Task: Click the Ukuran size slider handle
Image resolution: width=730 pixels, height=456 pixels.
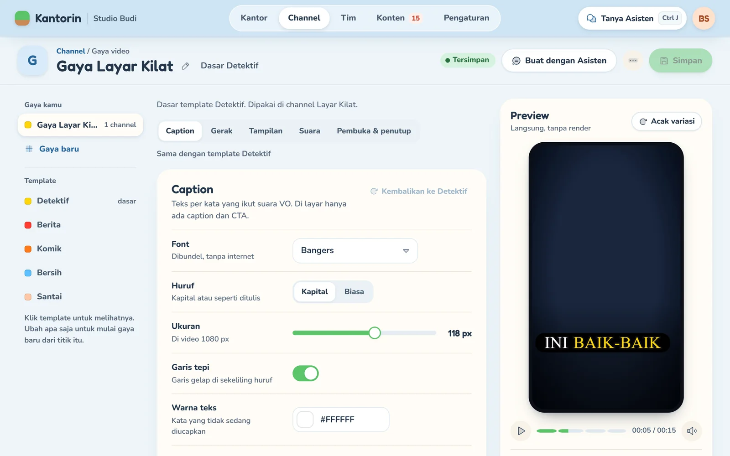Action: (x=375, y=333)
